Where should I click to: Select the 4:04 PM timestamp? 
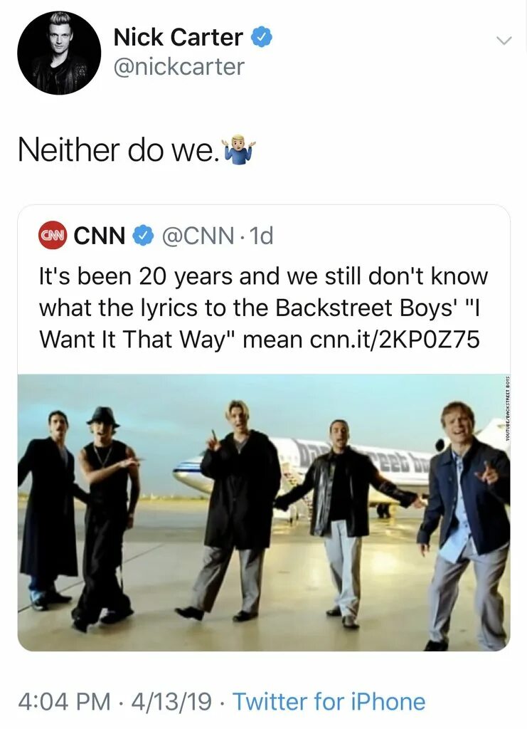[x=65, y=701]
